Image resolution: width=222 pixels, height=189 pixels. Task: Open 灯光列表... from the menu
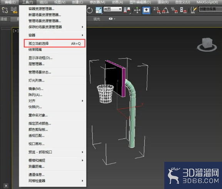[x=53, y=81]
